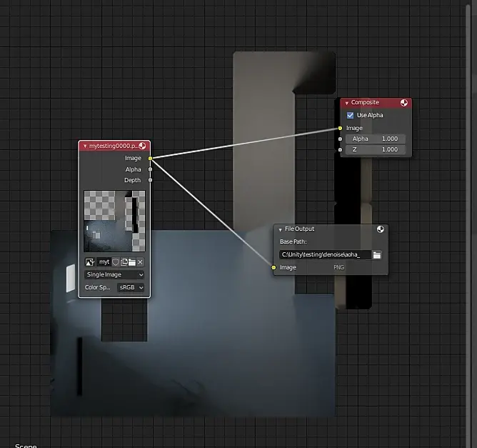
Task: Toggle preview icon on mytesting0000 node header
Action: (142, 146)
